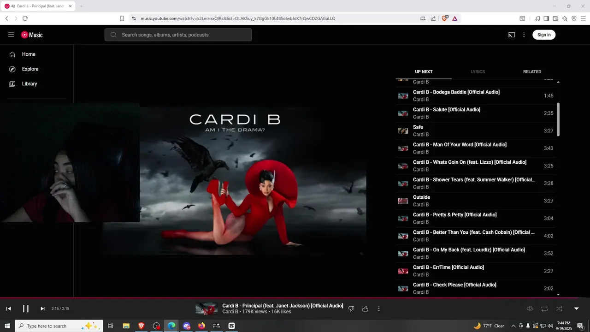
Task: Open a new browser tab
Action: tap(82, 6)
